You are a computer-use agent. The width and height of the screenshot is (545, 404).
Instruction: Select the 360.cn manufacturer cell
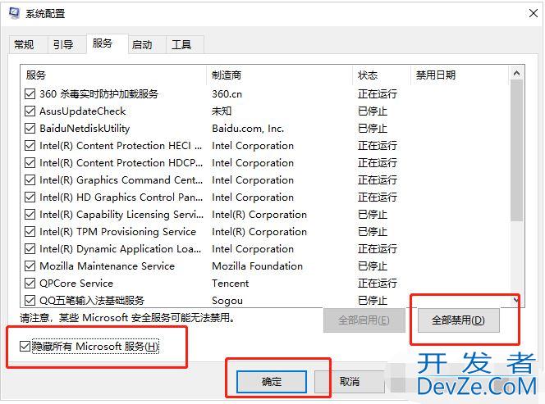click(227, 94)
